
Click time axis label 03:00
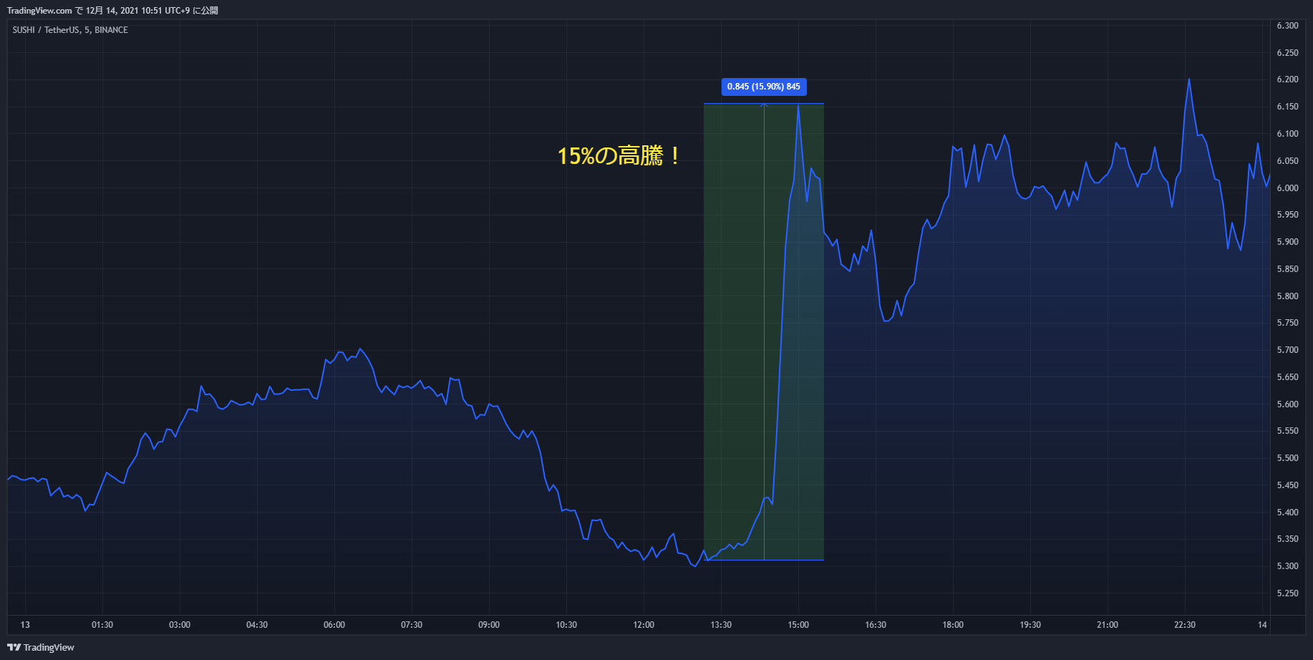[x=180, y=625]
